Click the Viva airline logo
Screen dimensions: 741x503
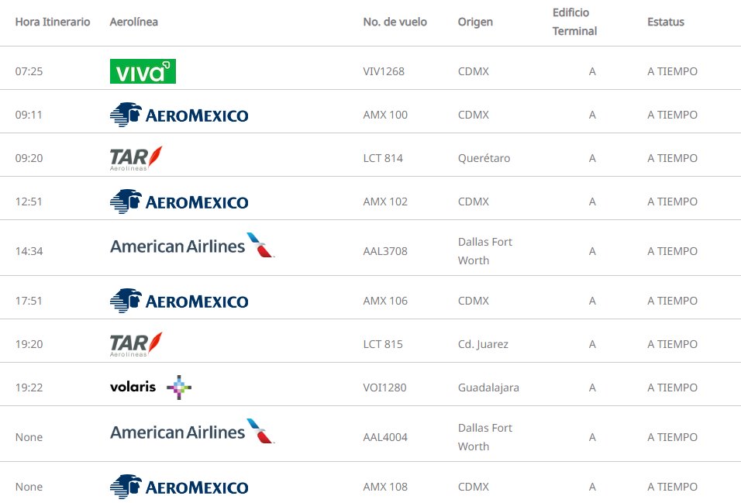click(x=143, y=71)
